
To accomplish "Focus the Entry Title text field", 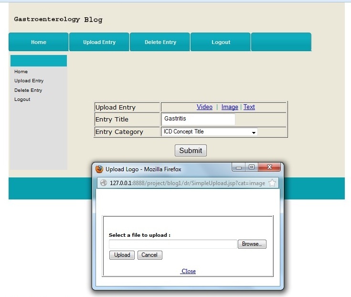I will click(198, 119).
